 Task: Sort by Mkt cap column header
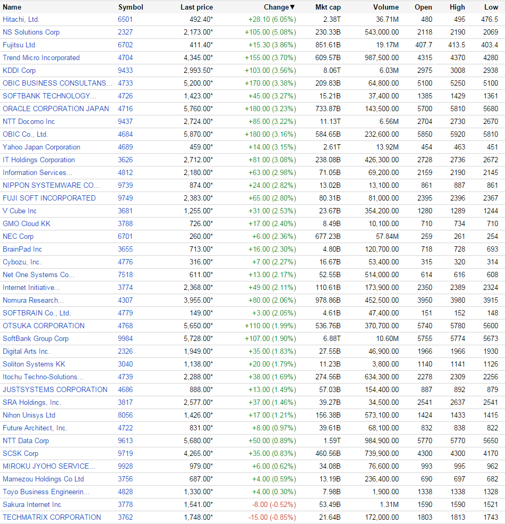click(x=328, y=7)
